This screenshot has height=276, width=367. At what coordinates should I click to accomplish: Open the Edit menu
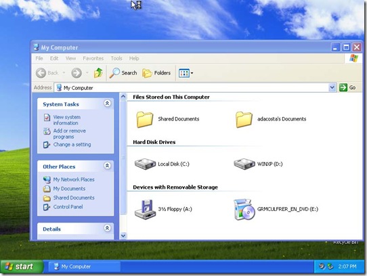click(54, 58)
